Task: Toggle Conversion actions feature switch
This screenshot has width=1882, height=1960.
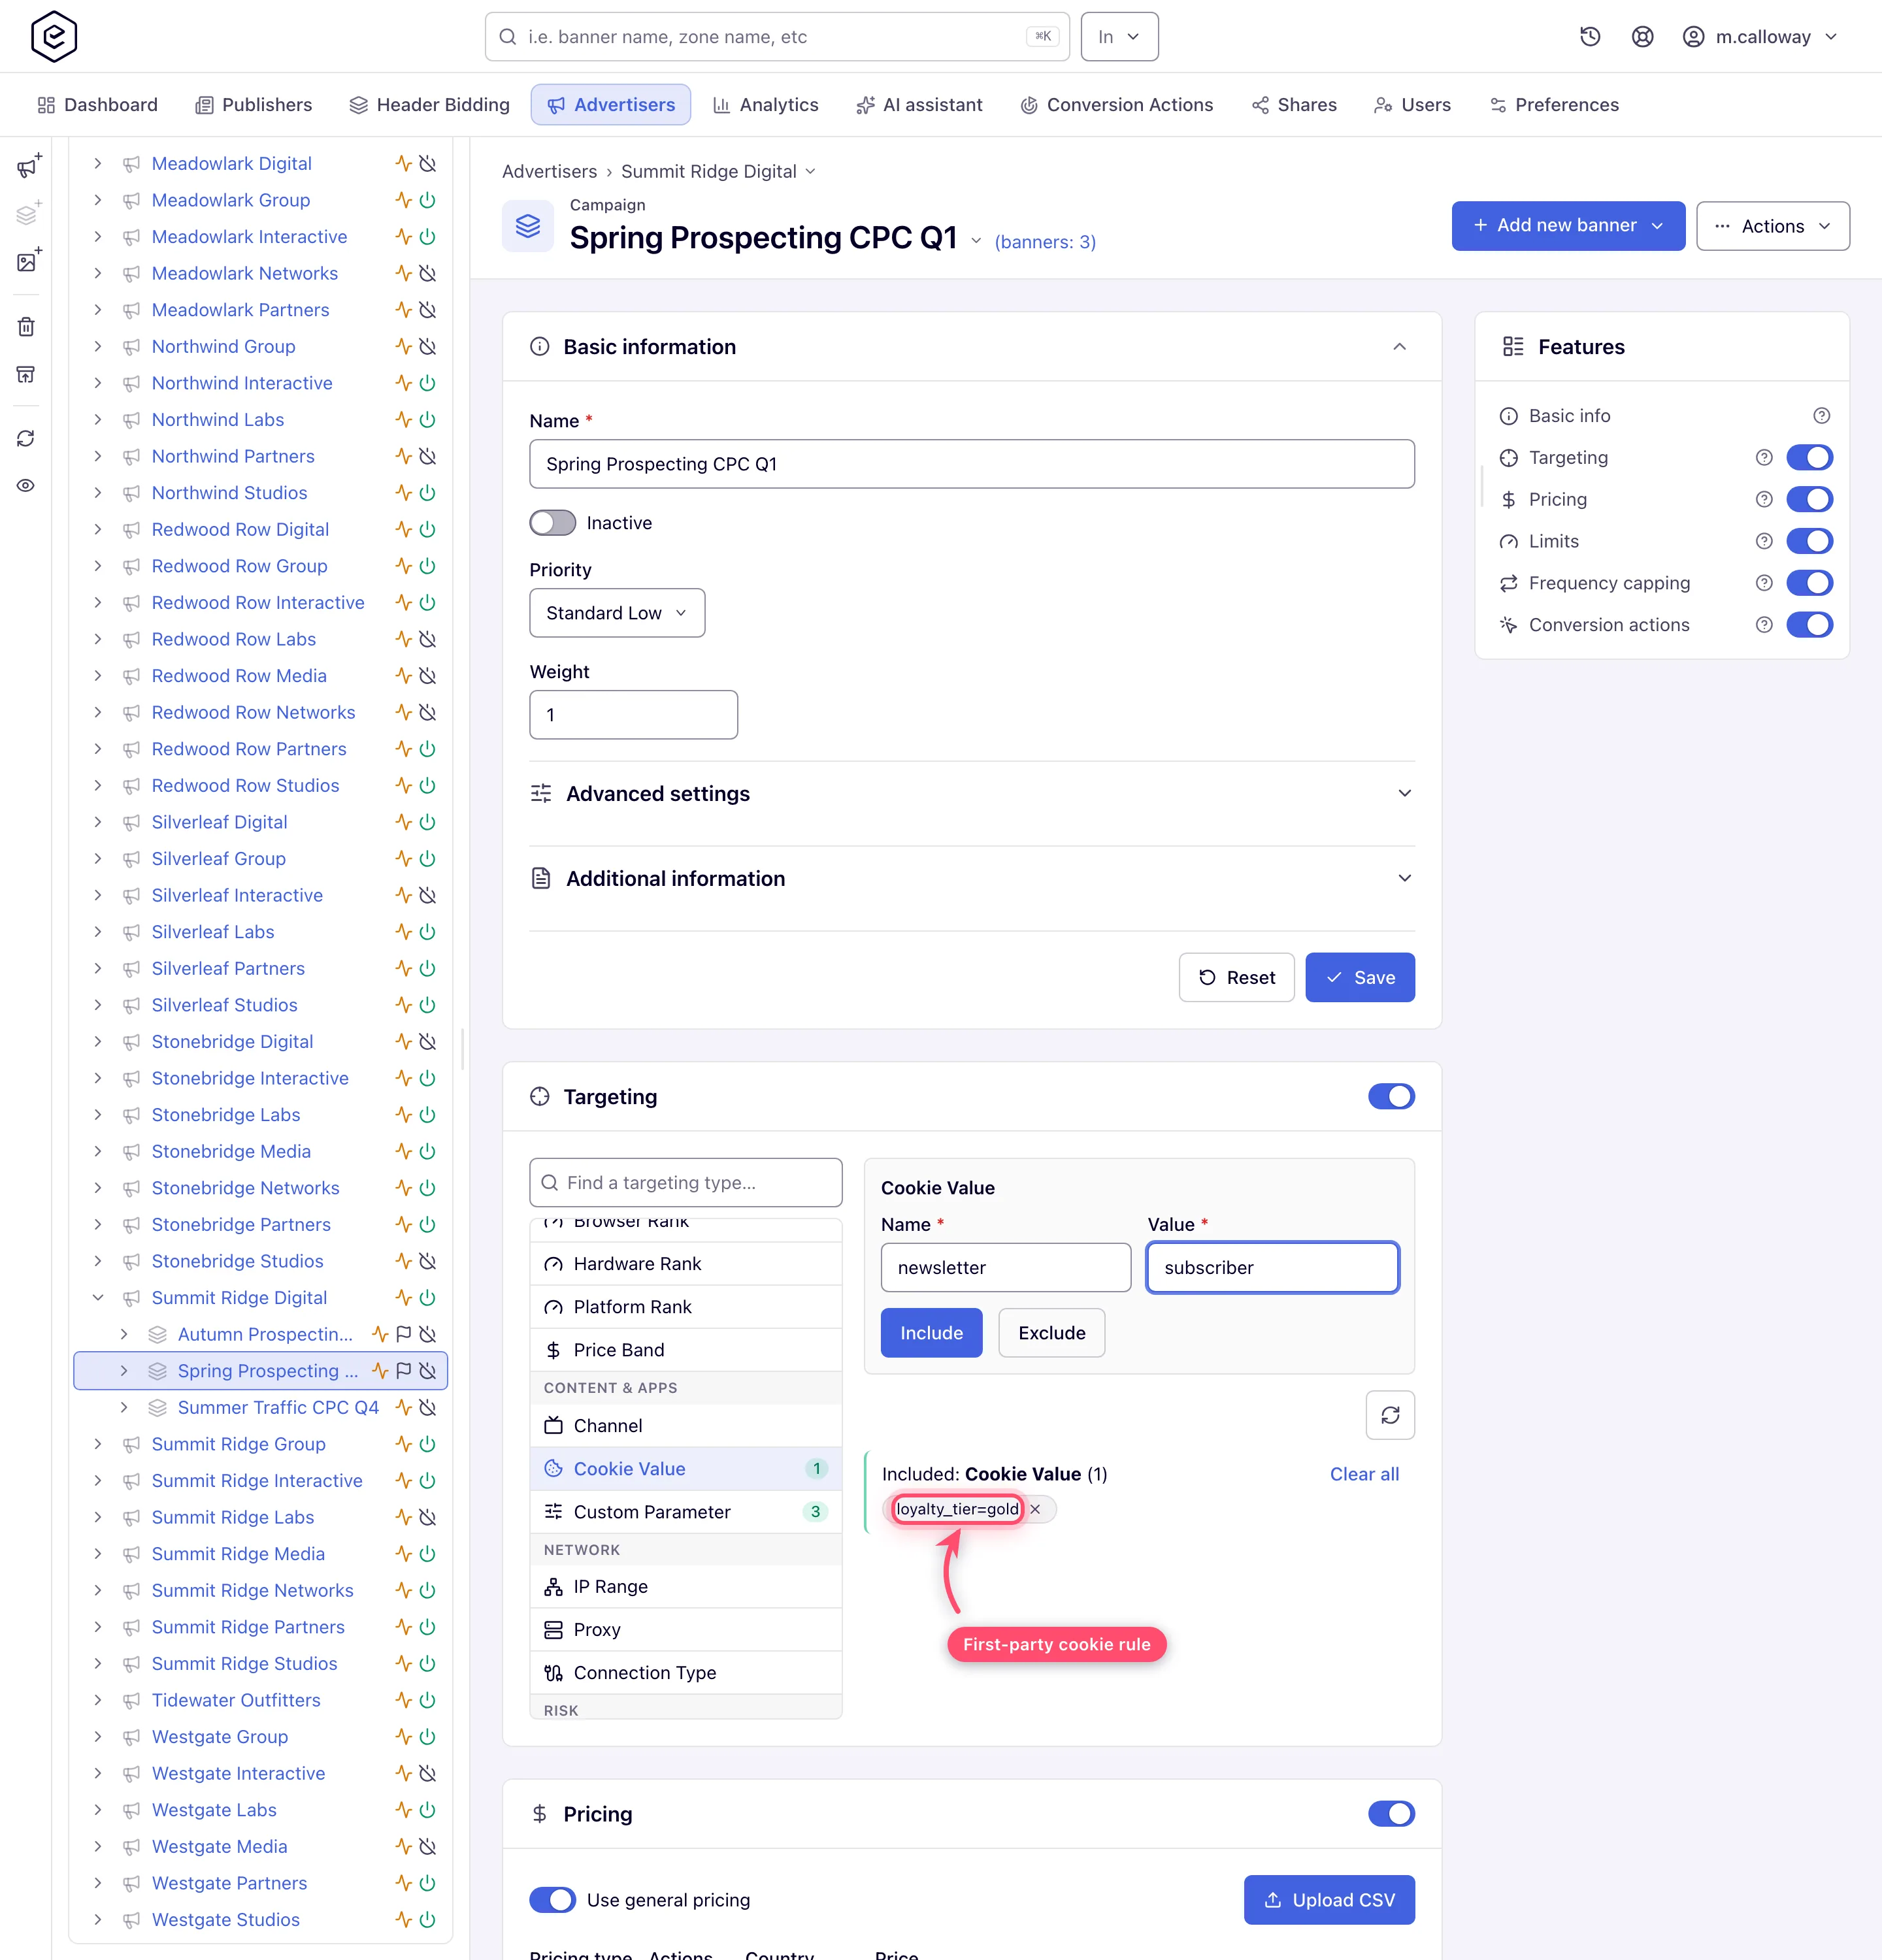Action: (x=1809, y=625)
